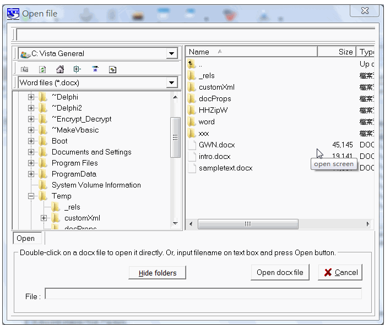Click the Open docx file button

tap(280, 272)
